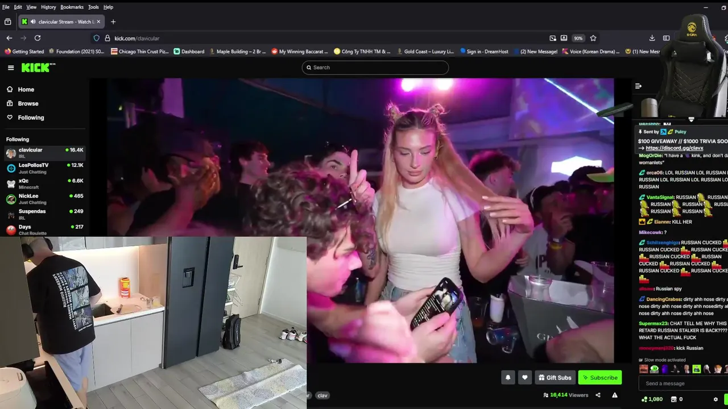728x409 pixels.
Task: Click the padlock site info icon
Action: point(107,38)
